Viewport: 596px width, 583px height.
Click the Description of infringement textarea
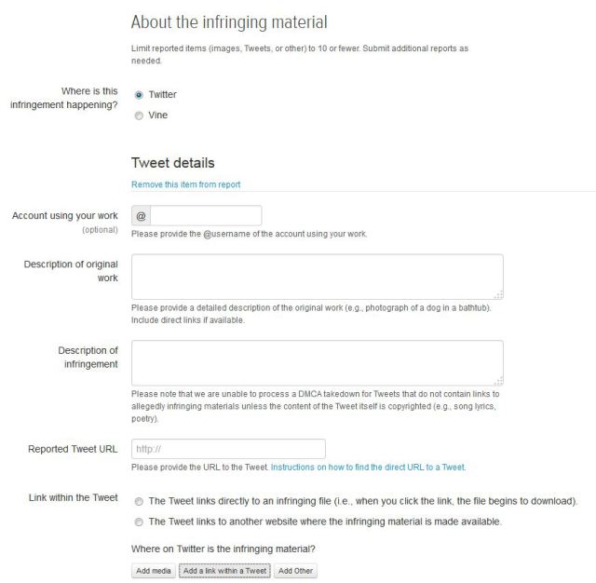pos(318,363)
